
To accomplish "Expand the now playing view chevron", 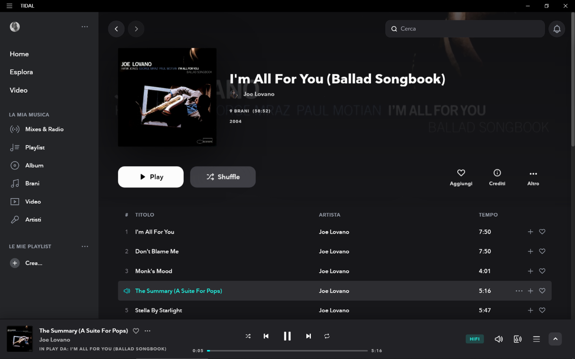I will (x=555, y=339).
